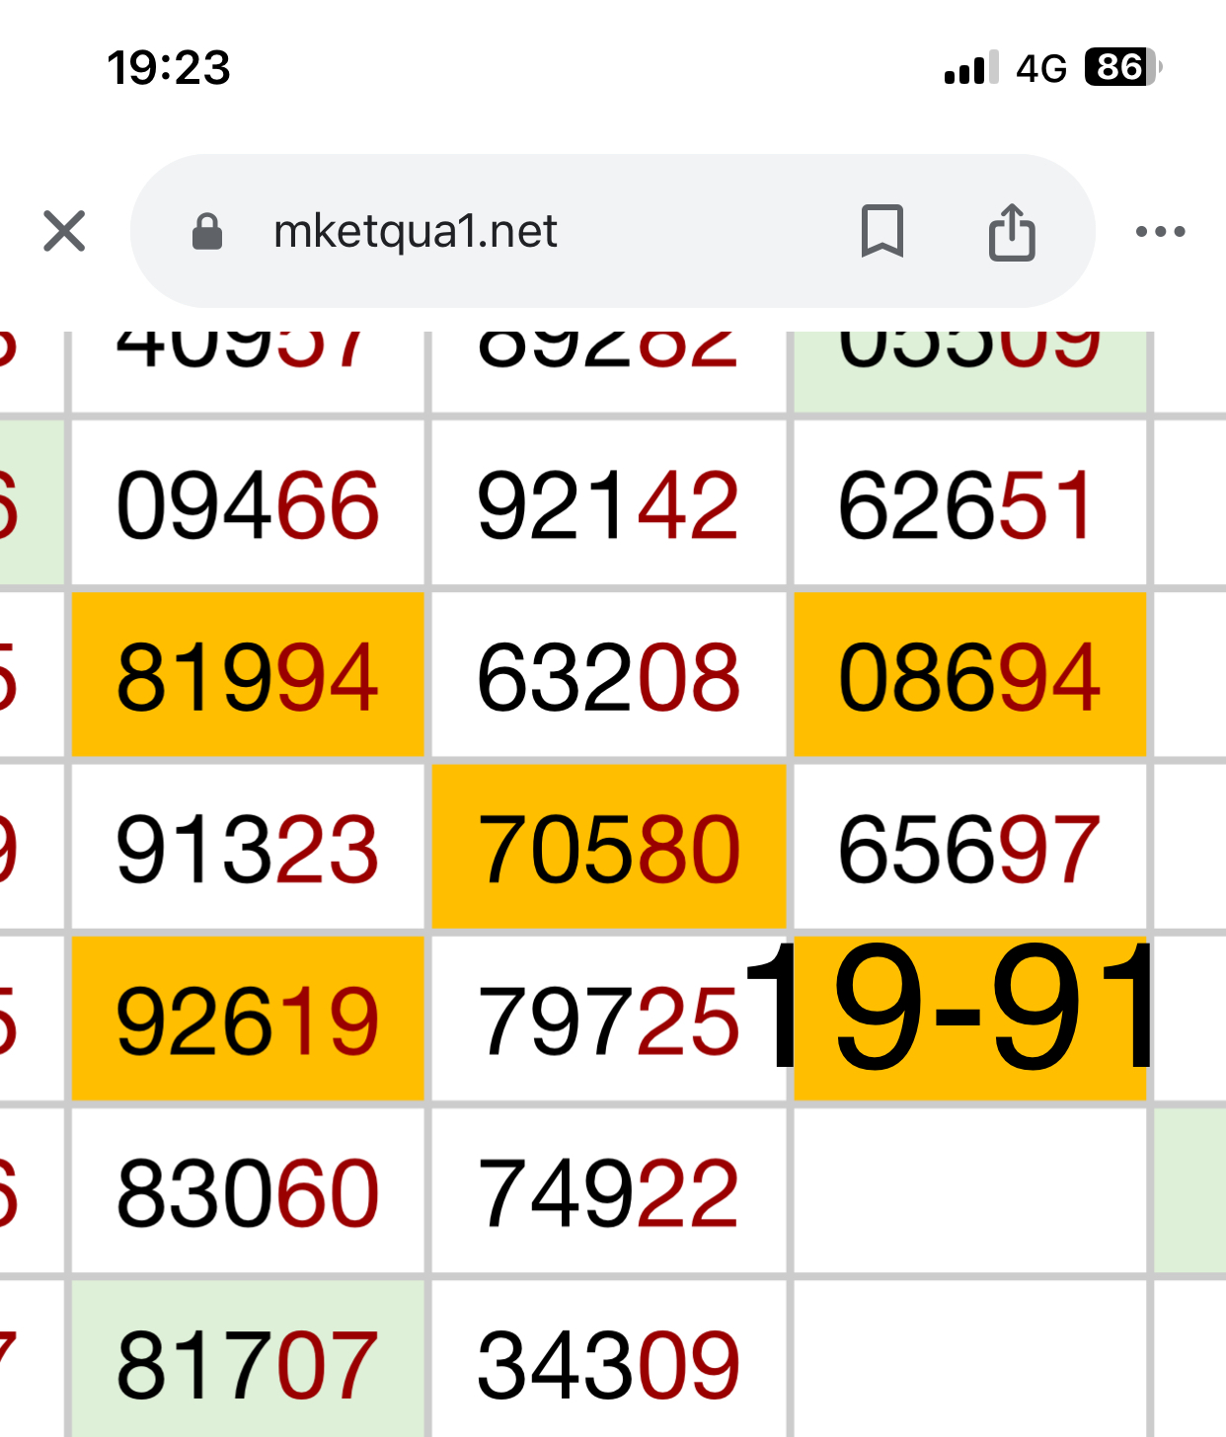Tap the mketqua1.net address field
The image size is (1226, 1437).
point(415,232)
